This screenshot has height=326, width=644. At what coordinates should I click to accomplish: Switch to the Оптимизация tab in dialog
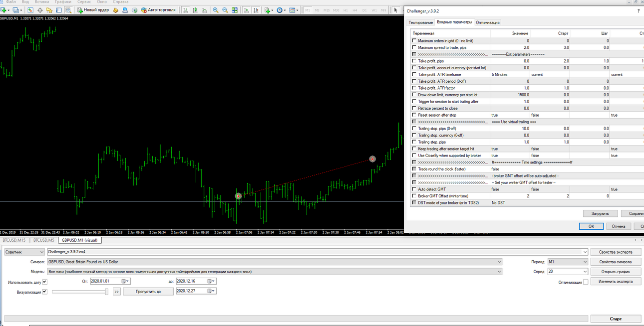[487, 22]
